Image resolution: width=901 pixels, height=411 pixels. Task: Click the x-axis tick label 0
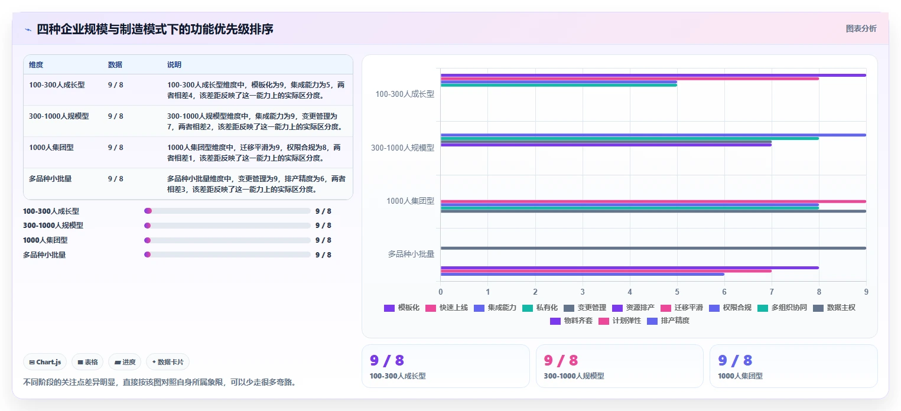[x=440, y=292]
